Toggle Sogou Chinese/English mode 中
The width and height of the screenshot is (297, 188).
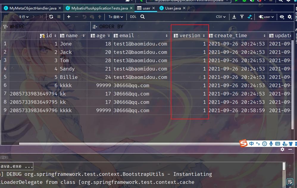(251, 144)
